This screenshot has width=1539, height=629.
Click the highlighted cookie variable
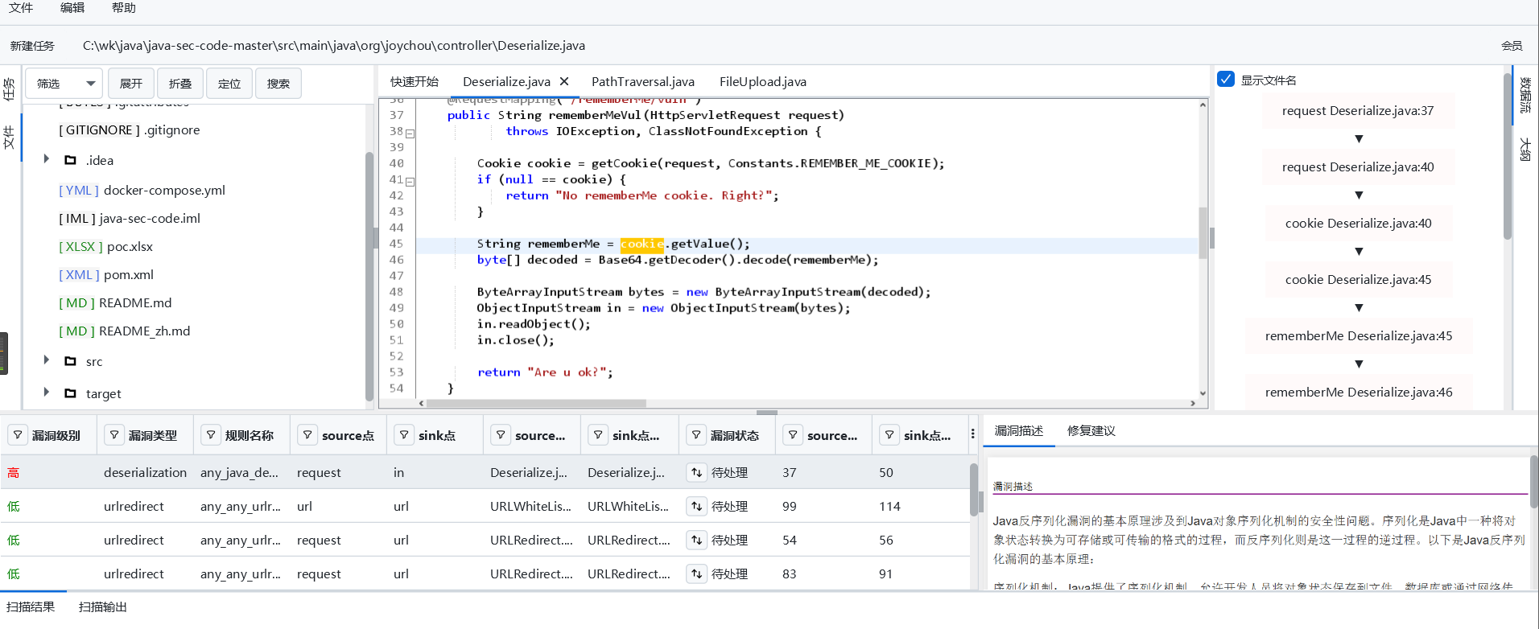[642, 244]
